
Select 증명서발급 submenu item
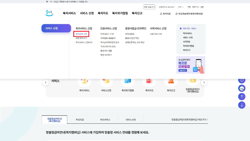129,34
